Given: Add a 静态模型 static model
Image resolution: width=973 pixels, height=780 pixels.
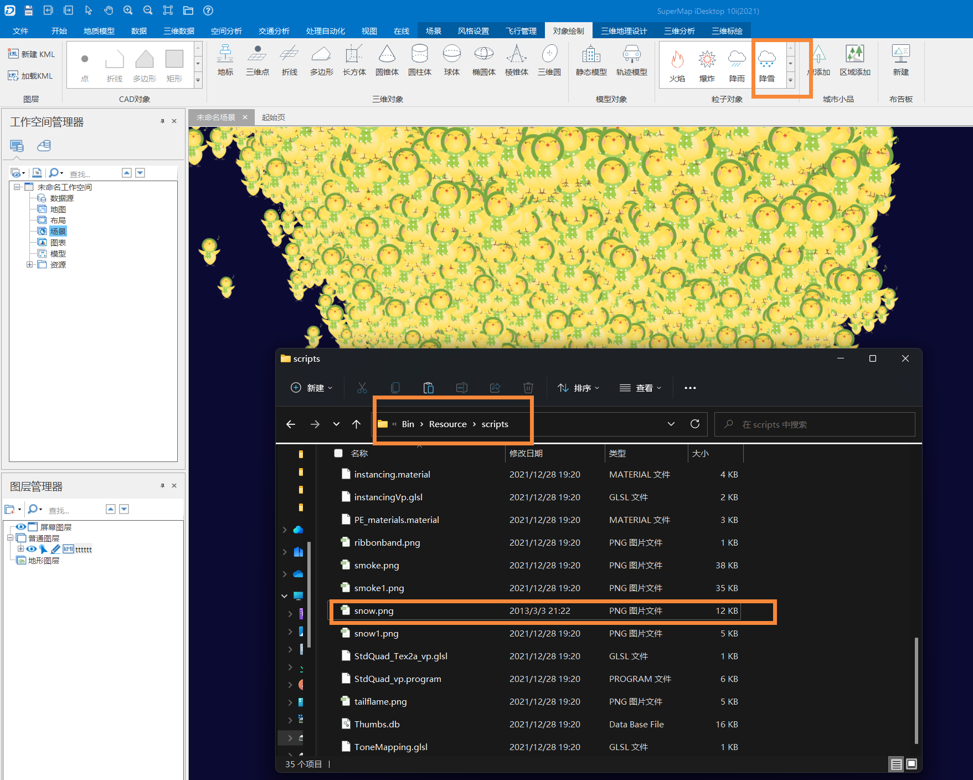Looking at the screenshot, I should pos(591,61).
